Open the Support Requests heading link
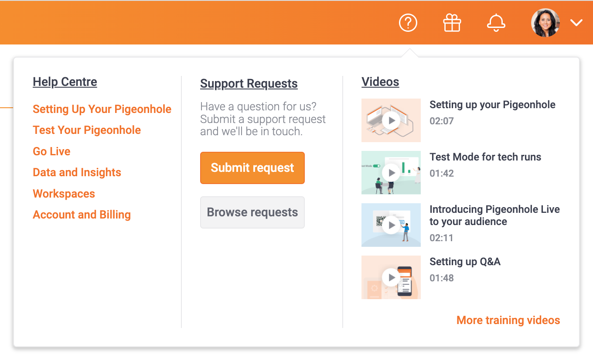Screen dimensions: 593x362 (x=249, y=83)
